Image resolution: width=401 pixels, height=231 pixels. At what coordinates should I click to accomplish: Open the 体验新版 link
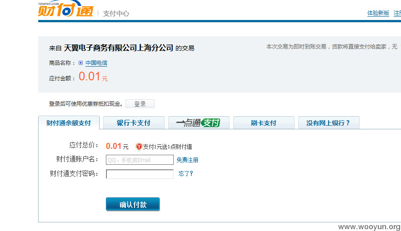pyautogui.click(x=378, y=13)
